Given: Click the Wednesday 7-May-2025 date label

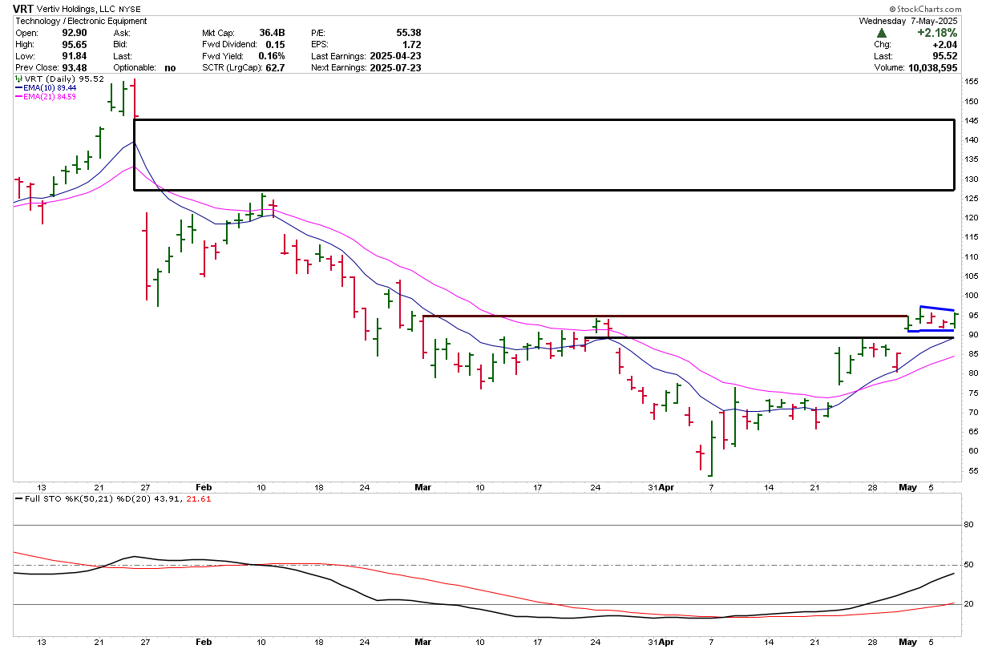Looking at the screenshot, I should point(907,21).
